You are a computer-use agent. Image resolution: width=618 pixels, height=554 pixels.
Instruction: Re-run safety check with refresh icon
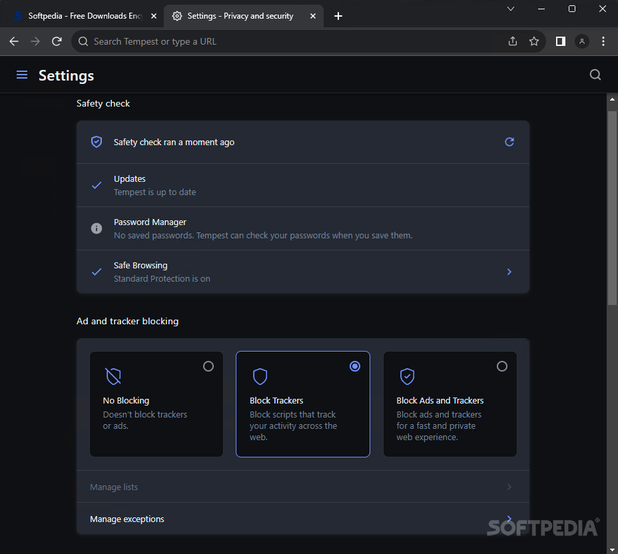coord(509,142)
